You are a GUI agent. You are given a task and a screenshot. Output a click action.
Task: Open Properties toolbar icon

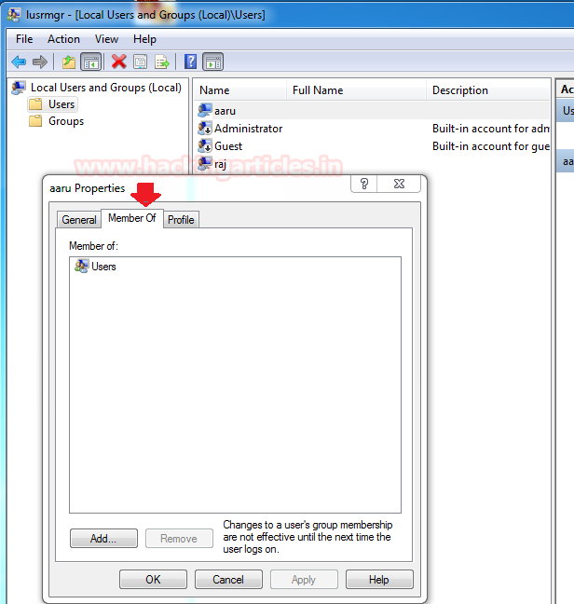coord(140,62)
